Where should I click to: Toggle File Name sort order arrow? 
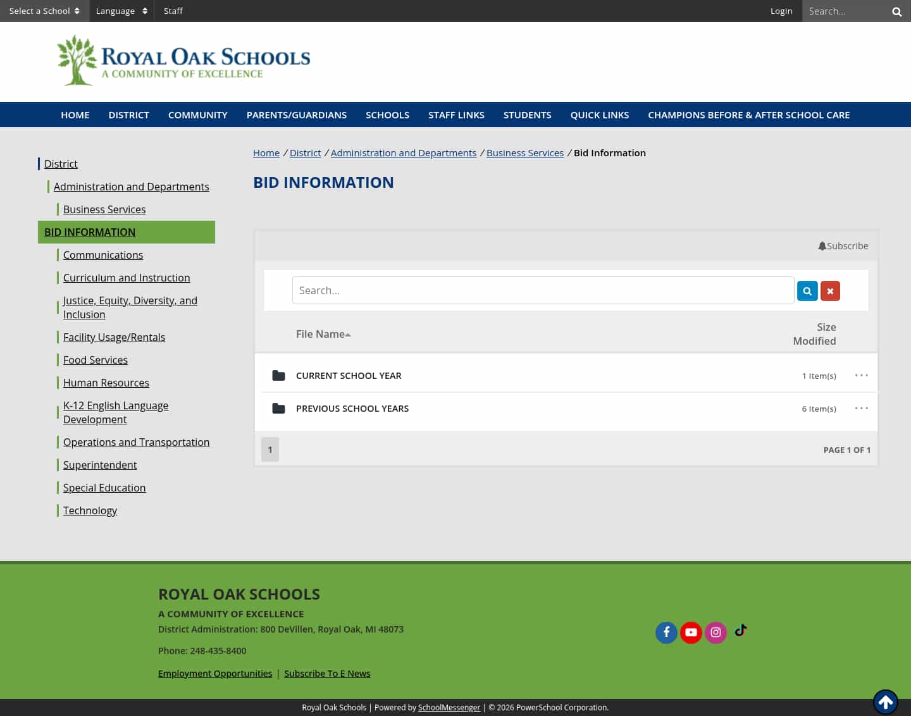click(x=348, y=334)
